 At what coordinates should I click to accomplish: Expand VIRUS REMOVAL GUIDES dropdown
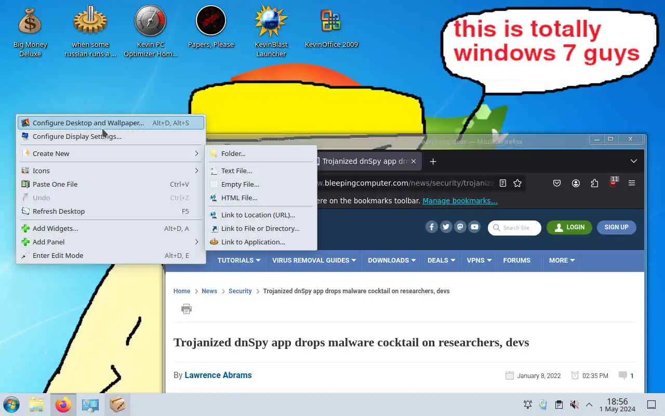tap(314, 260)
